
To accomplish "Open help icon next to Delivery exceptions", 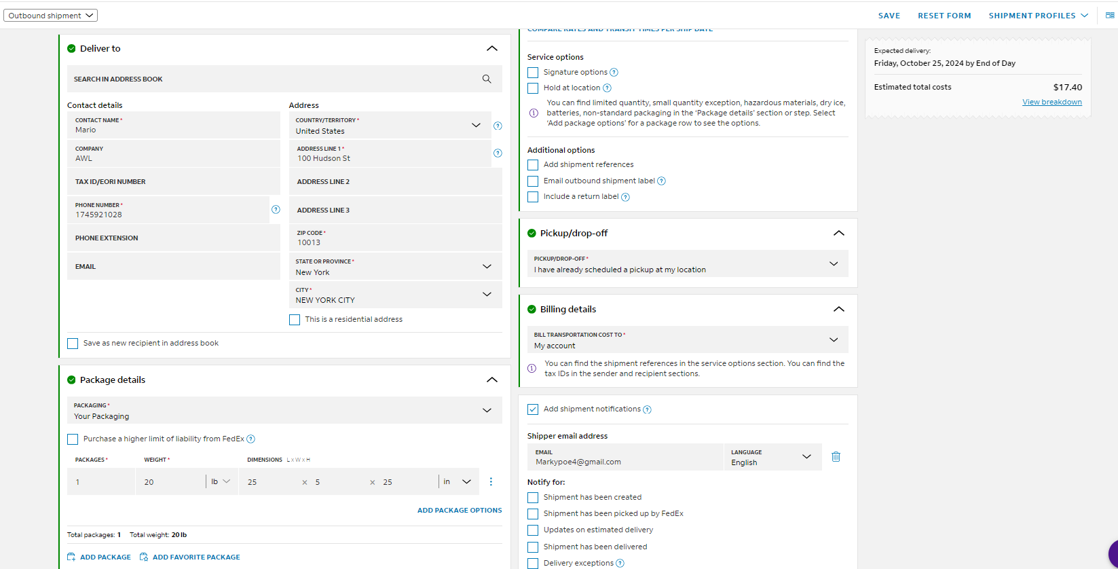I will tap(620, 564).
